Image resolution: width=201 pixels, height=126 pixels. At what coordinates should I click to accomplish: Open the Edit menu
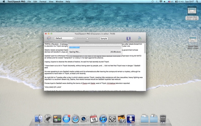point(35,2)
